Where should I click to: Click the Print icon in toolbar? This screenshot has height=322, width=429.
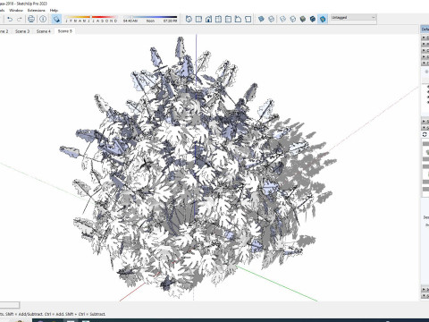[31, 19]
